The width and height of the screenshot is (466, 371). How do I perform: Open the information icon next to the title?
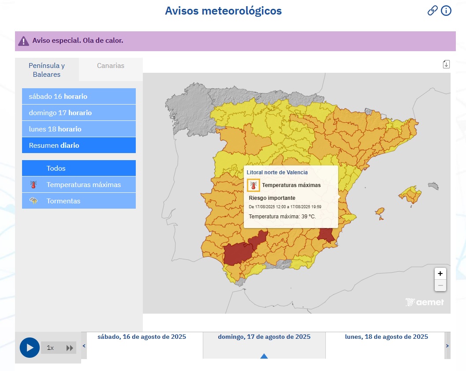click(x=446, y=11)
